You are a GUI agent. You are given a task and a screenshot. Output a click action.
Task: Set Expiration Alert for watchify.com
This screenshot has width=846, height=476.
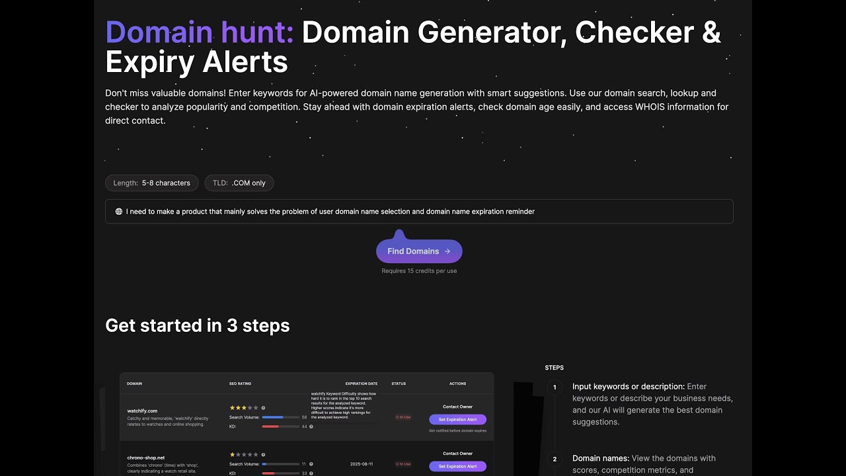click(x=457, y=419)
